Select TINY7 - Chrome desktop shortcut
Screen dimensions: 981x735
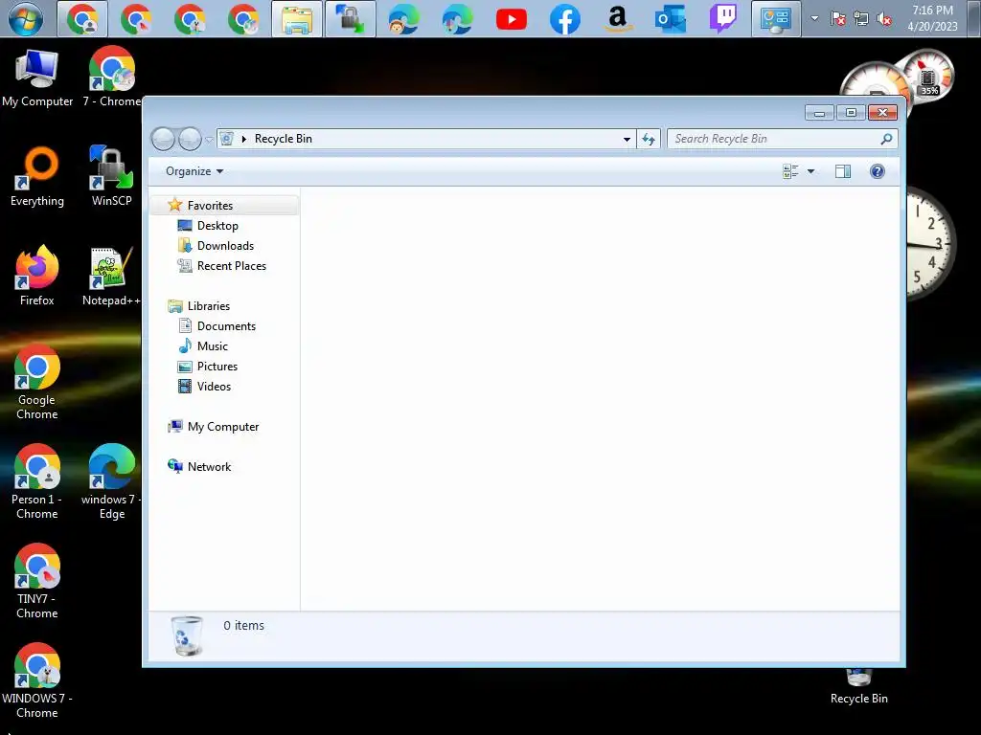click(37, 581)
